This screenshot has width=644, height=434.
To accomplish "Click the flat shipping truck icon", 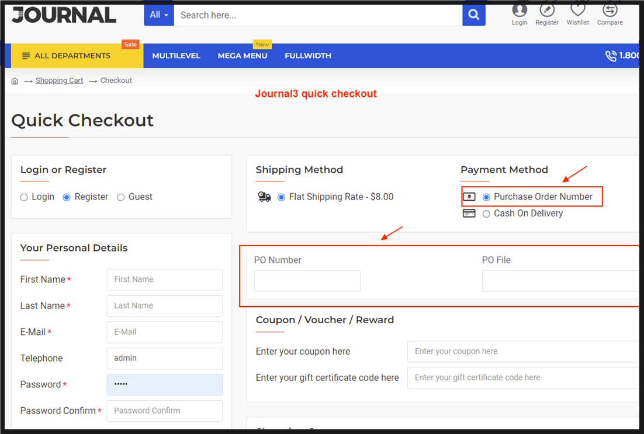I will pyautogui.click(x=264, y=197).
